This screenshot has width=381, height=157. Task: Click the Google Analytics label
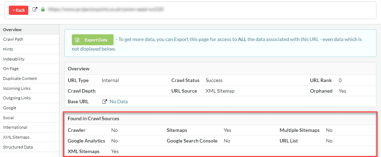(87, 141)
